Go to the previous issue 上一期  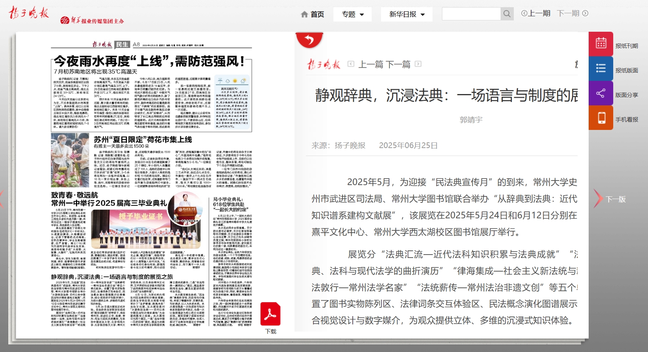pyautogui.click(x=536, y=14)
